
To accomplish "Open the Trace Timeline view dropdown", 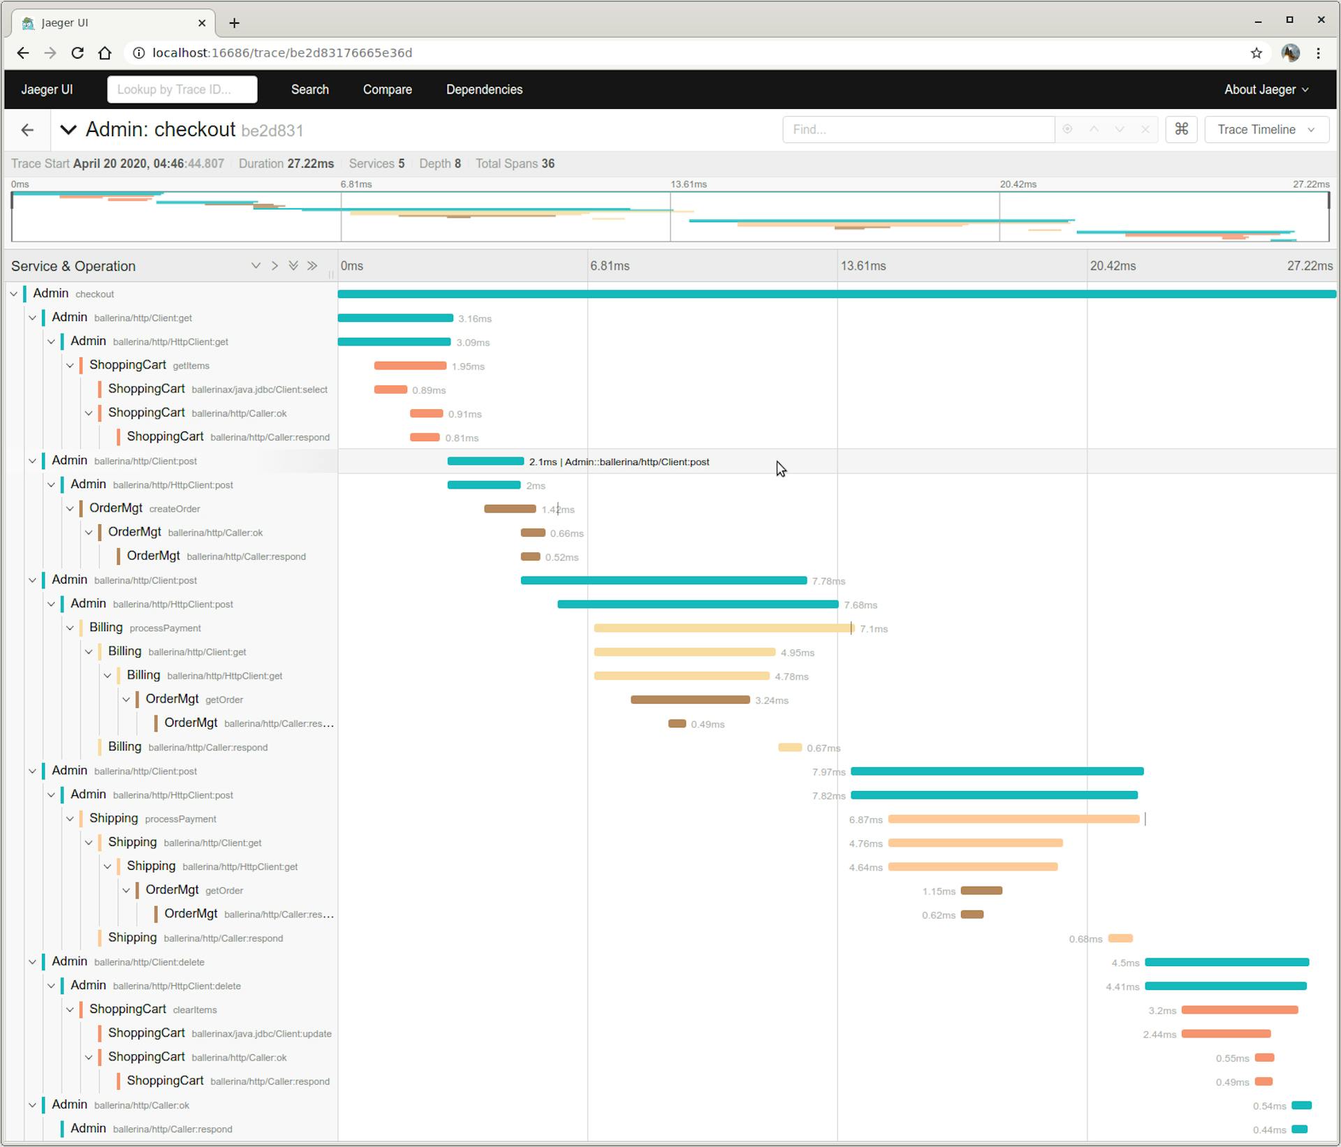I will pos(1266,129).
